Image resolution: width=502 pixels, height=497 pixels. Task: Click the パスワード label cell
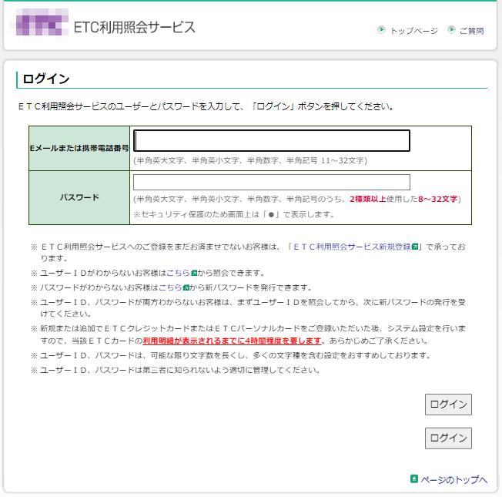[79, 198]
